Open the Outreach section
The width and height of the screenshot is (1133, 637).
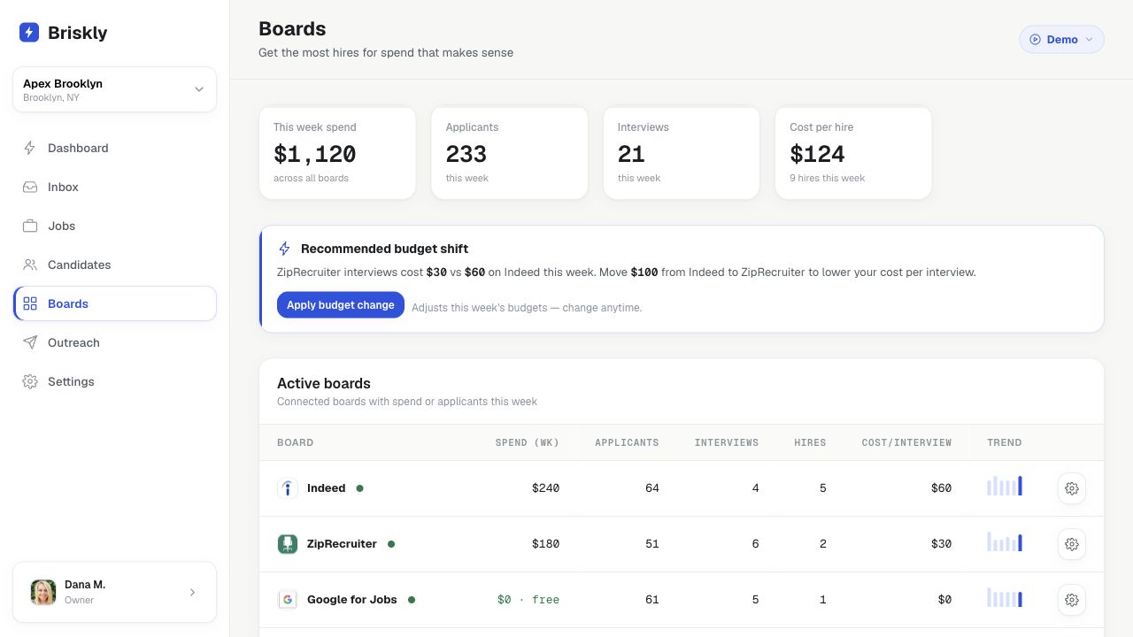coord(114,342)
